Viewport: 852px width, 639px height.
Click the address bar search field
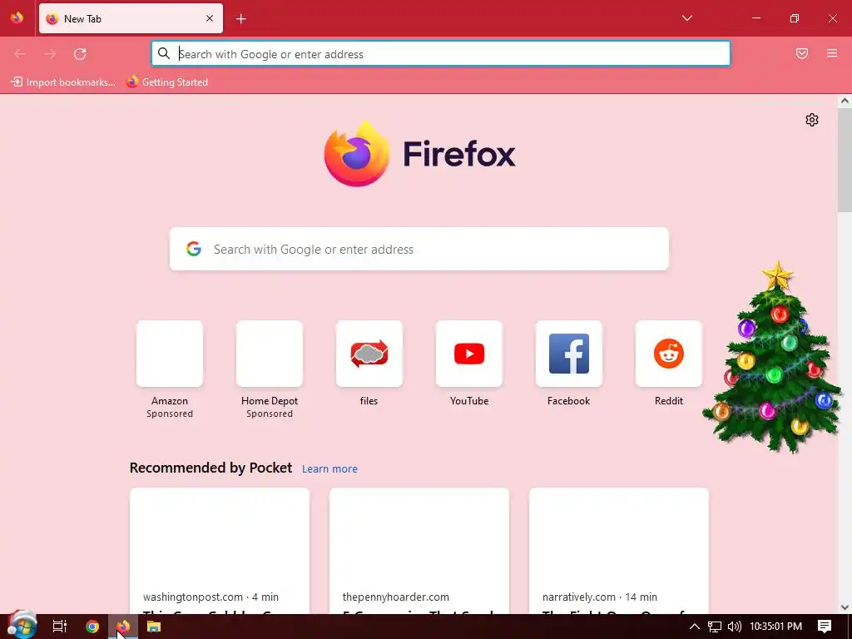point(441,53)
